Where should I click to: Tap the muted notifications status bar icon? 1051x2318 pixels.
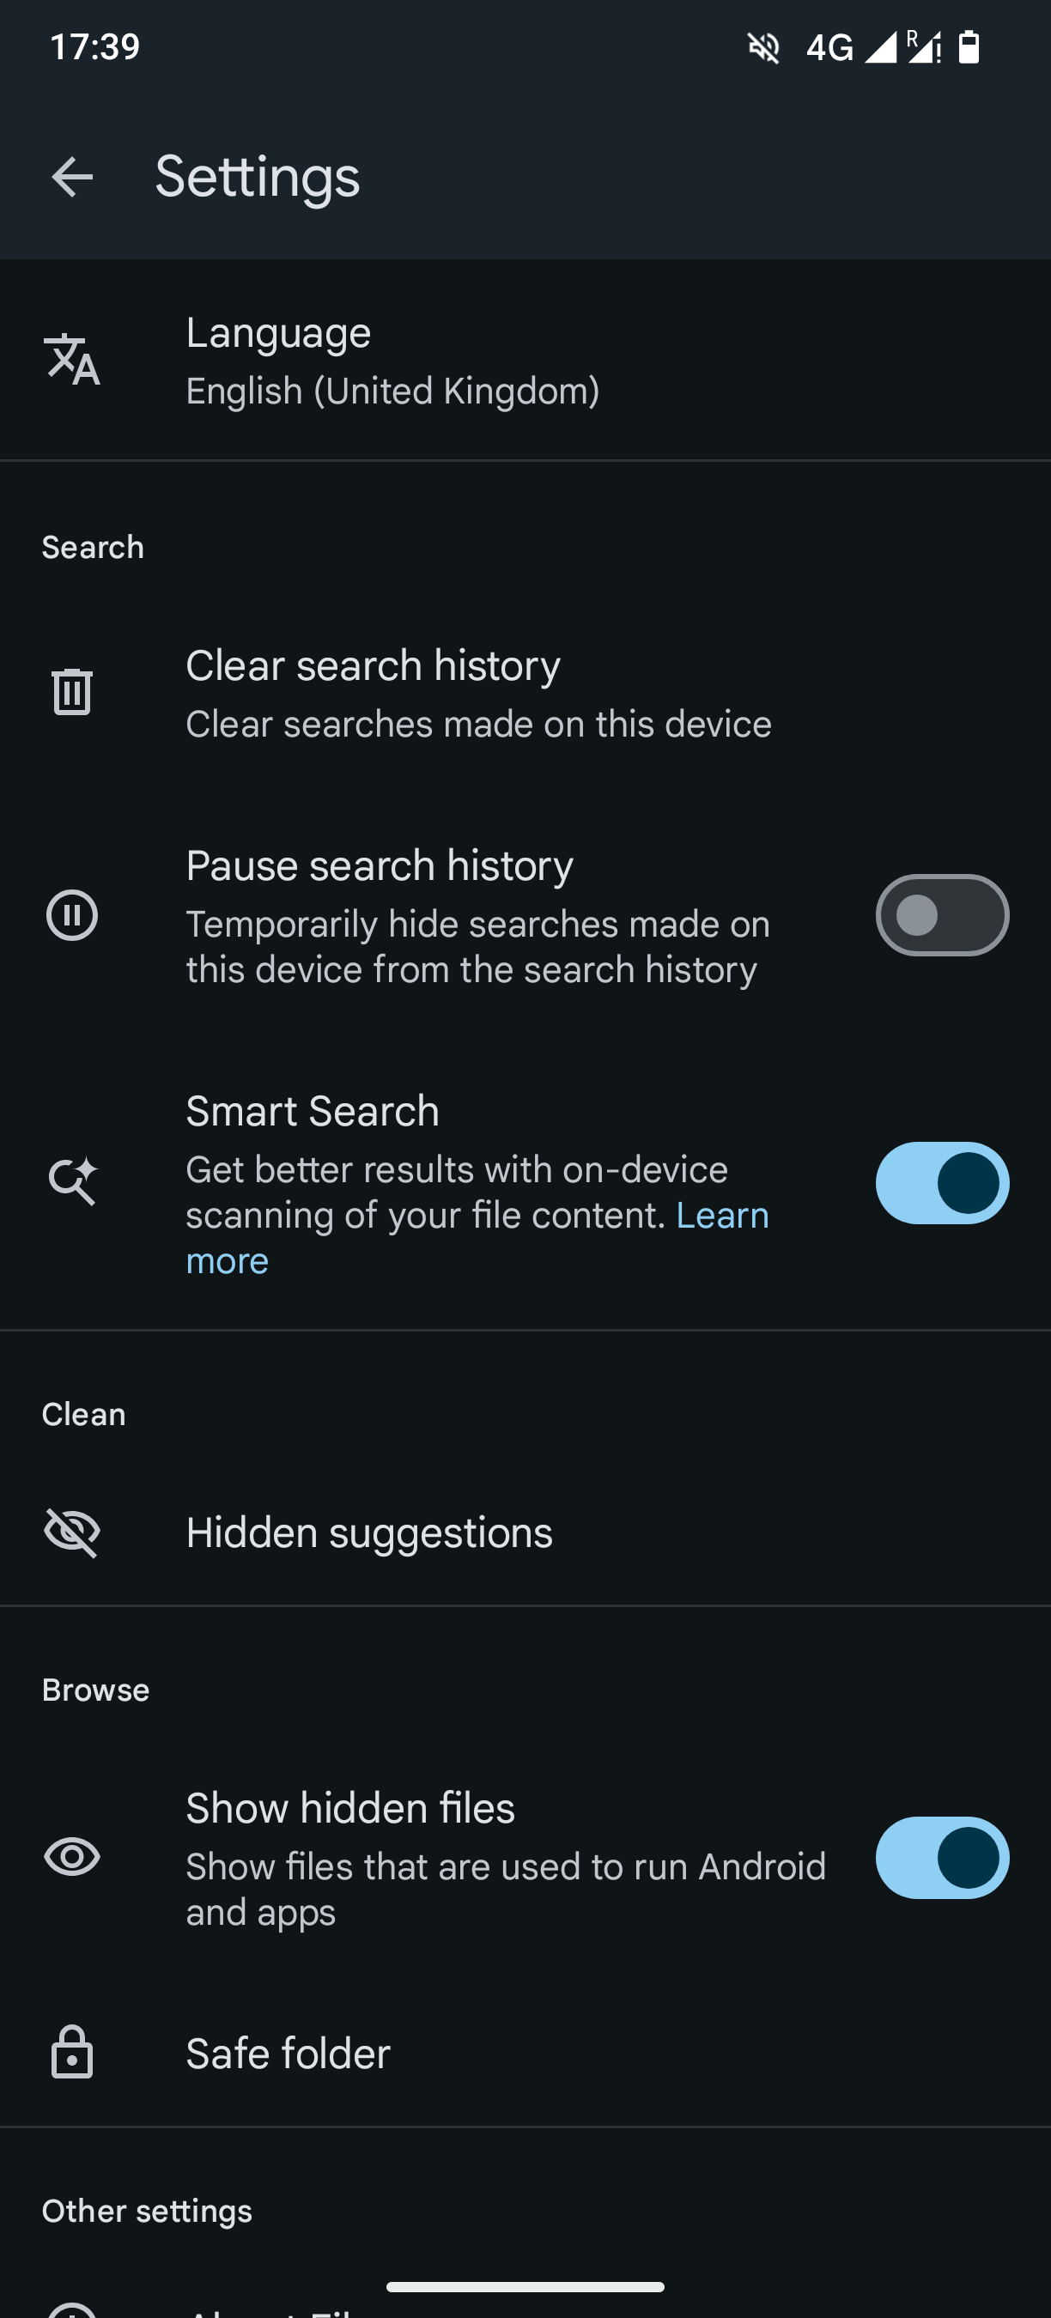coord(763,47)
